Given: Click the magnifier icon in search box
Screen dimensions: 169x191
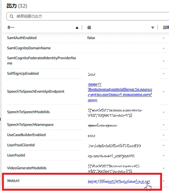Looking at the screenshot, I should 12,16.
